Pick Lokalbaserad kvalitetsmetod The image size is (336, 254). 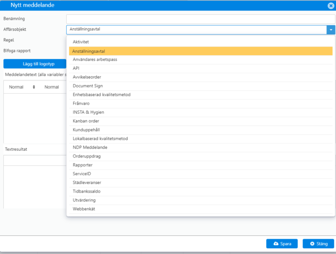pyautogui.click(x=201, y=139)
